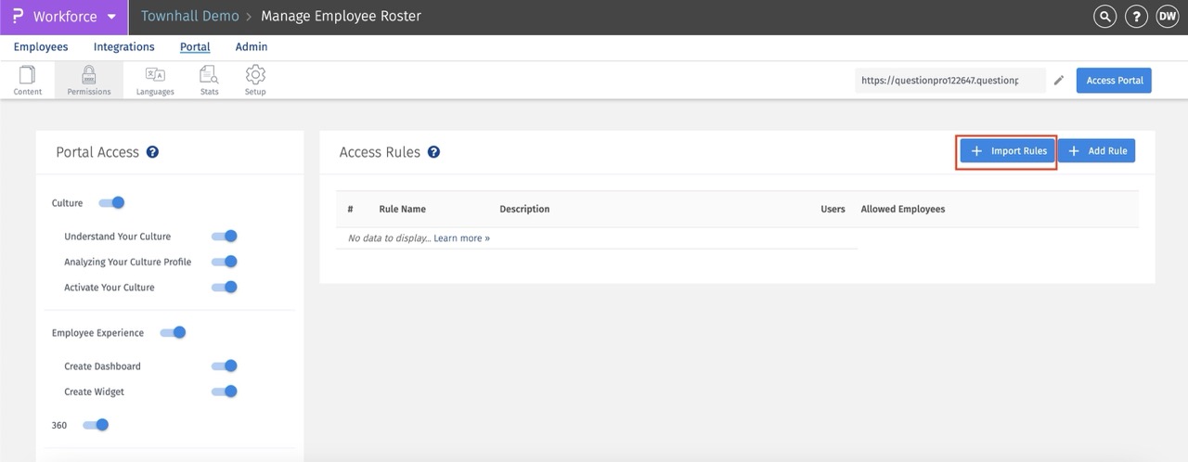Disable the Culture toggle
Image resolution: width=1188 pixels, height=462 pixels.
(111, 202)
